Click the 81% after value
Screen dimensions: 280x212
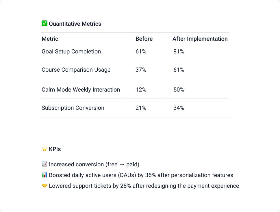(x=179, y=52)
